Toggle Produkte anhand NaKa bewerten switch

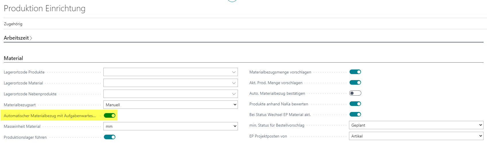[x=355, y=104]
